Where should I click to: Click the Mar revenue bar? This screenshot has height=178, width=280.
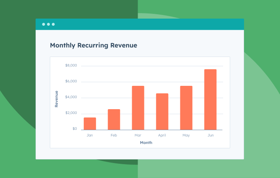click(x=138, y=108)
